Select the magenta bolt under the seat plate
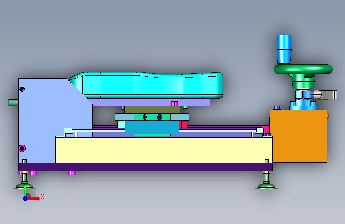Image resolution: width=345 pixels, height=224 pixels. (x=174, y=104)
